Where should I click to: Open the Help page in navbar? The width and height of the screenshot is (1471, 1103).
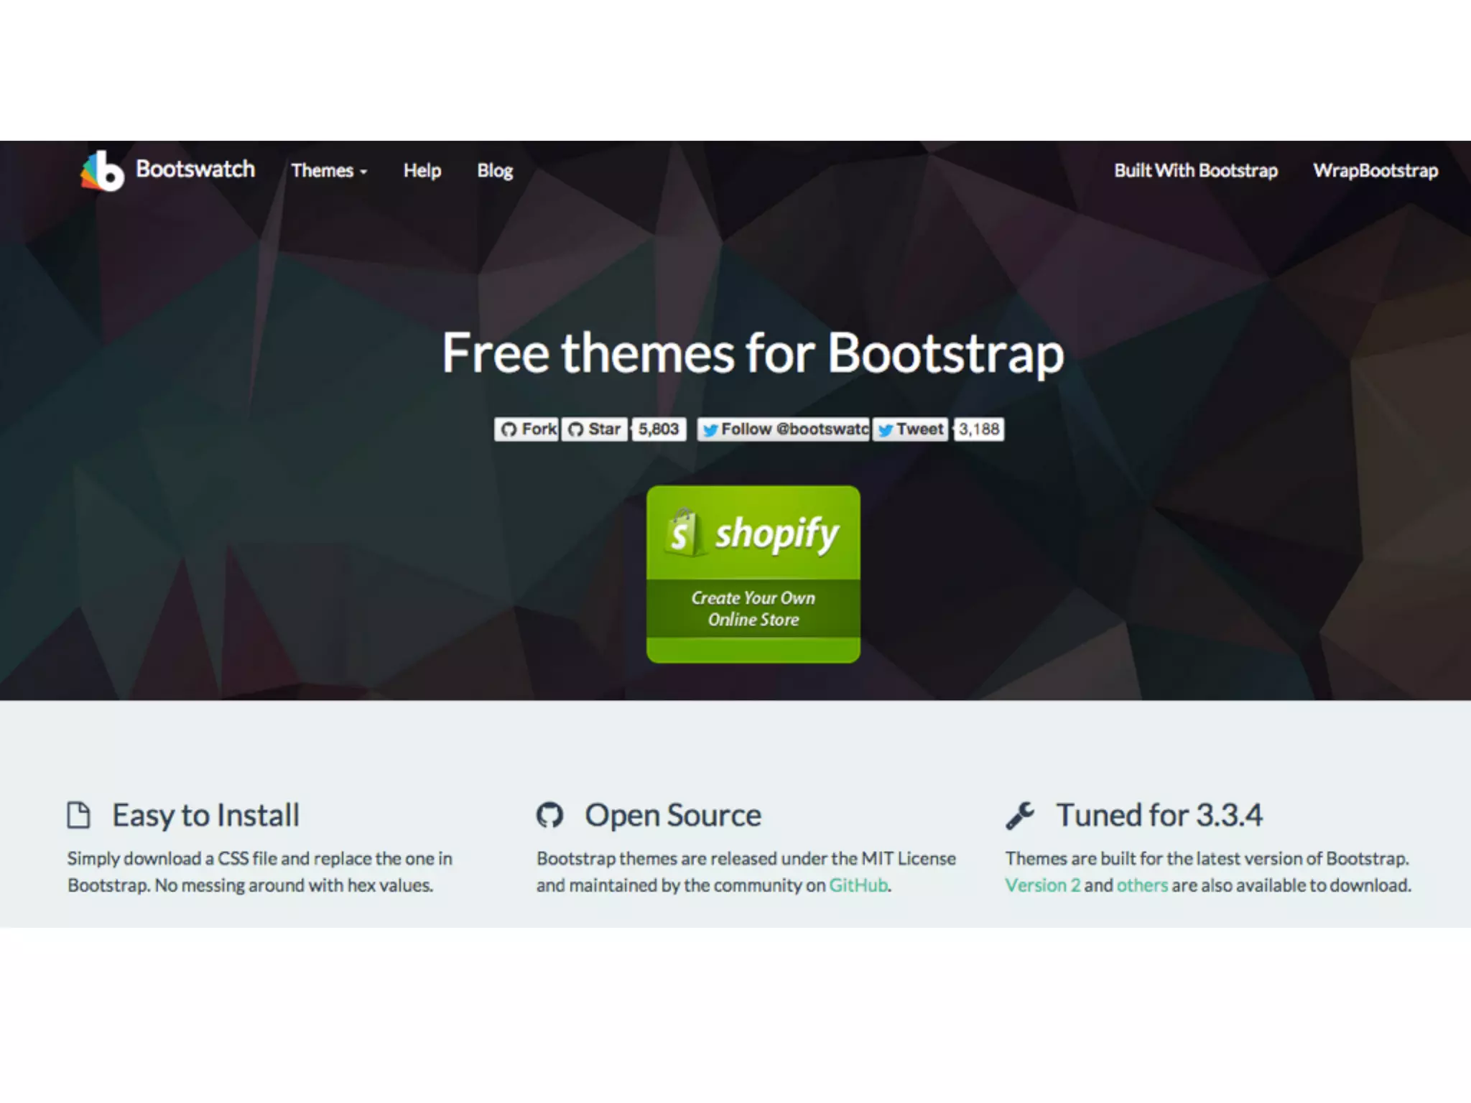[x=422, y=171]
